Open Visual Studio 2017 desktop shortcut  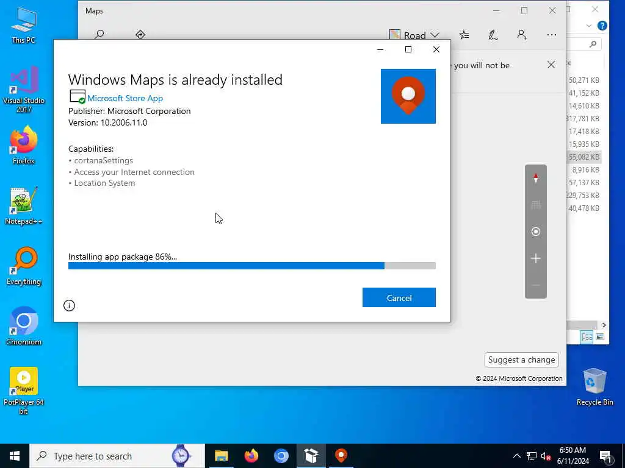pyautogui.click(x=24, y=90)
